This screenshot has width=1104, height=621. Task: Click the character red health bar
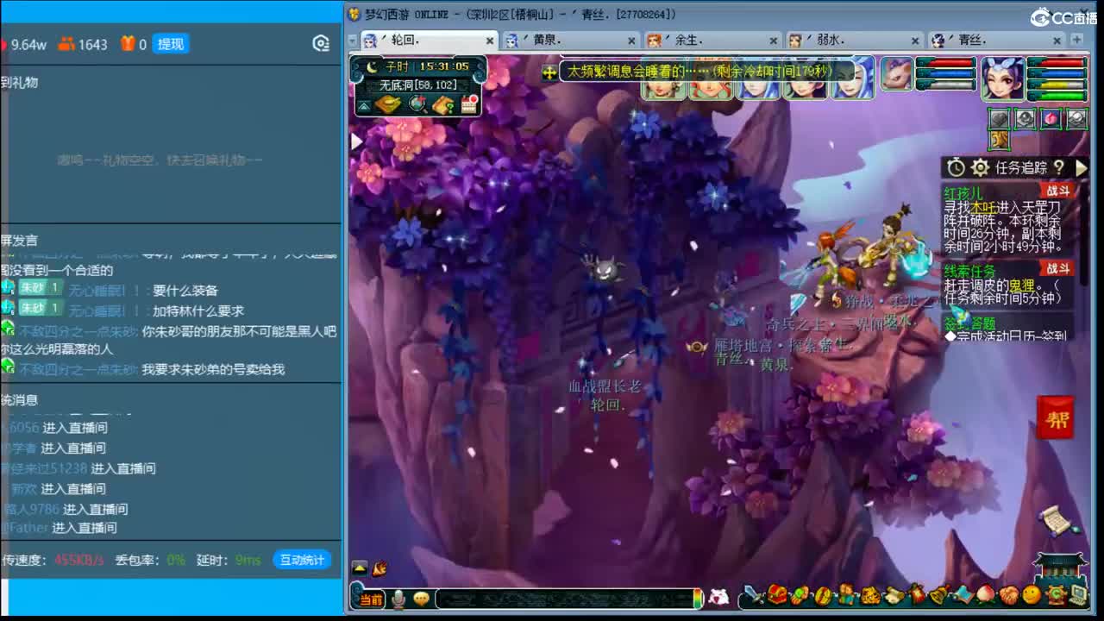tap(1057, 63)
